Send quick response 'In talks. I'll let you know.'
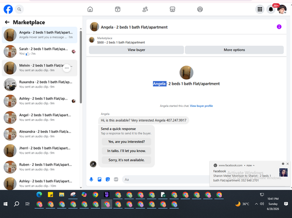Viewport: 292px width, 218px height. pos(126,151)
